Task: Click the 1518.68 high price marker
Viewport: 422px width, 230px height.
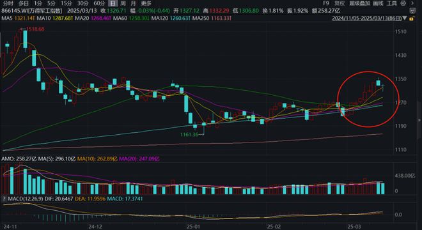Action: pos(35,29)
